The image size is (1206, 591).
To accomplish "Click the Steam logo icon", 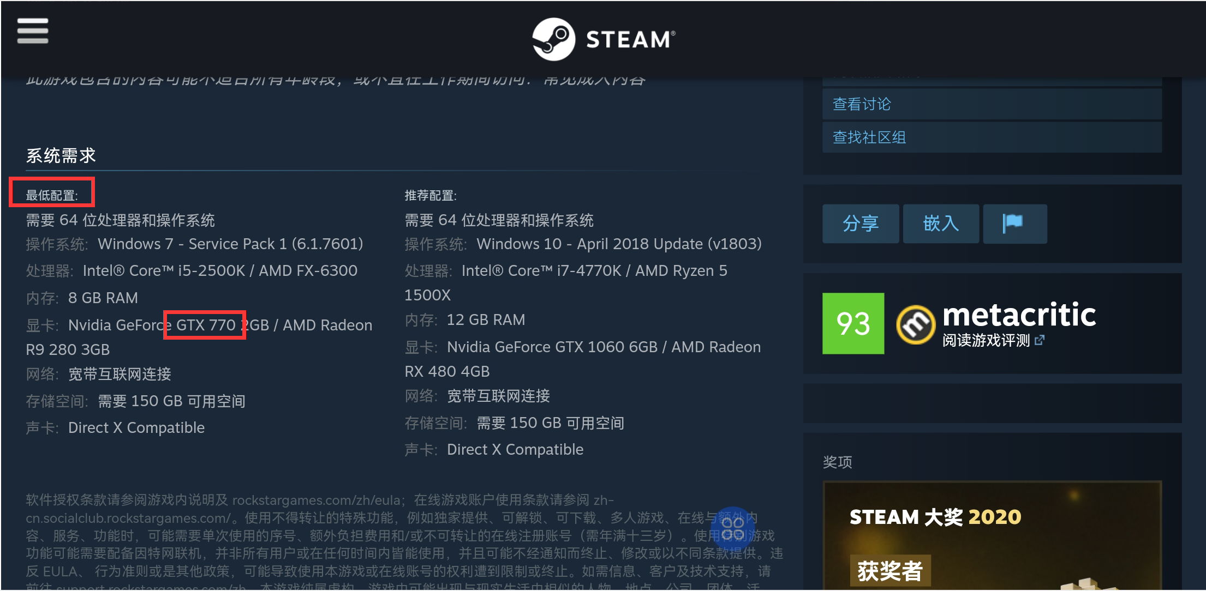I will 553,39.
